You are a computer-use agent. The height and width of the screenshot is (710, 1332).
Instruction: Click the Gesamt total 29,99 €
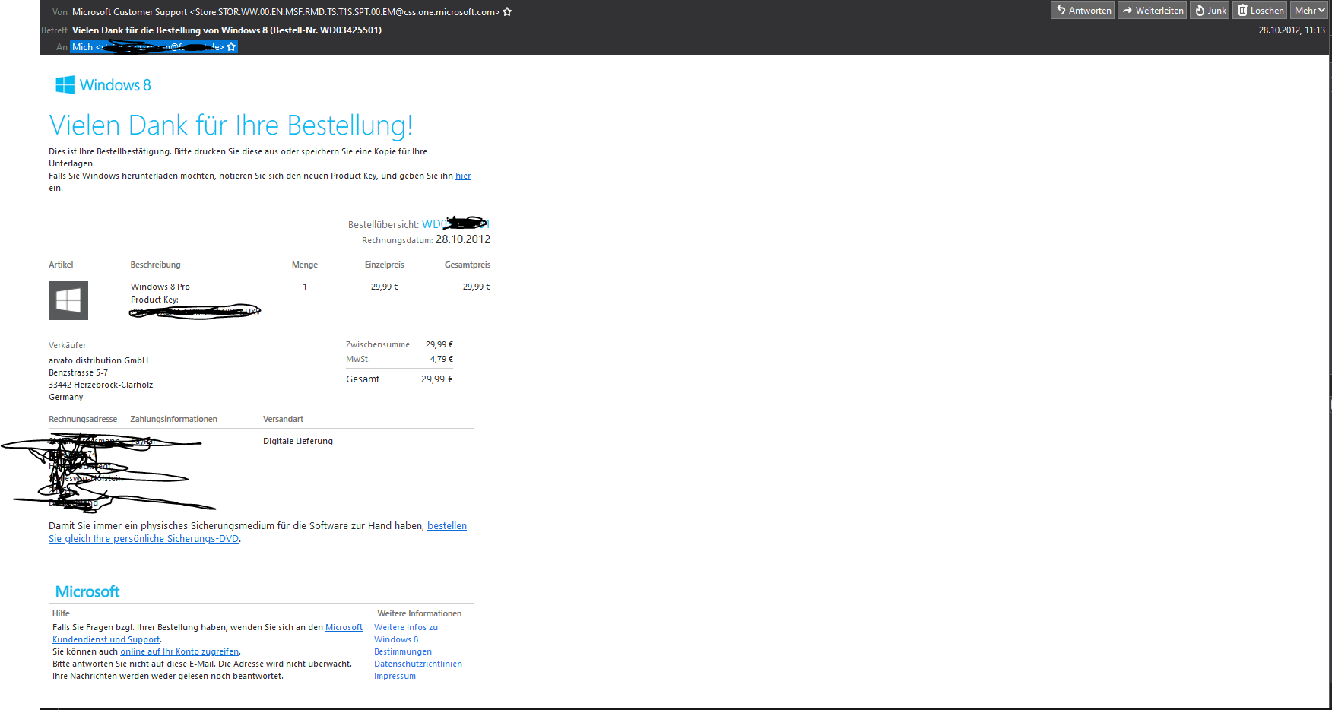tap(437, 379)
